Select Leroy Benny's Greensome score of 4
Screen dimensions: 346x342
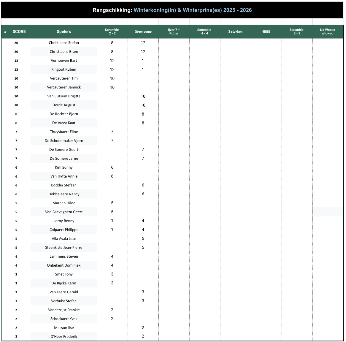coord(143,221)
